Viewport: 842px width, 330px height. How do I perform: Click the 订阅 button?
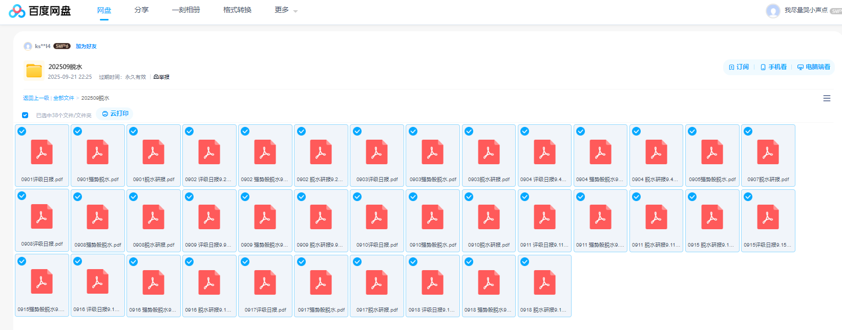click(739, 67)
